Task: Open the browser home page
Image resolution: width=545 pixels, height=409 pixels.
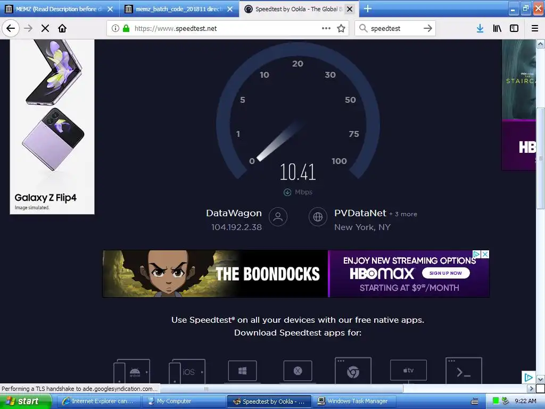Action: (62, 28)
